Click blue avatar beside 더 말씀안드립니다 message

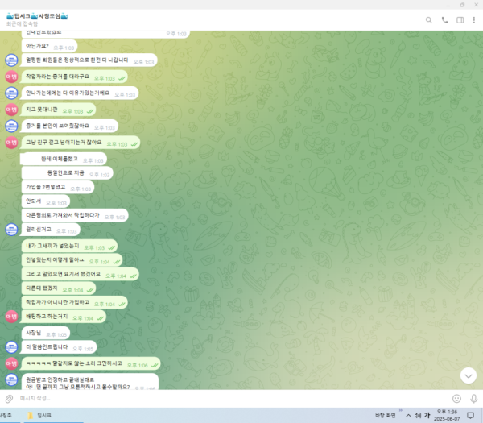coord(11,347)
